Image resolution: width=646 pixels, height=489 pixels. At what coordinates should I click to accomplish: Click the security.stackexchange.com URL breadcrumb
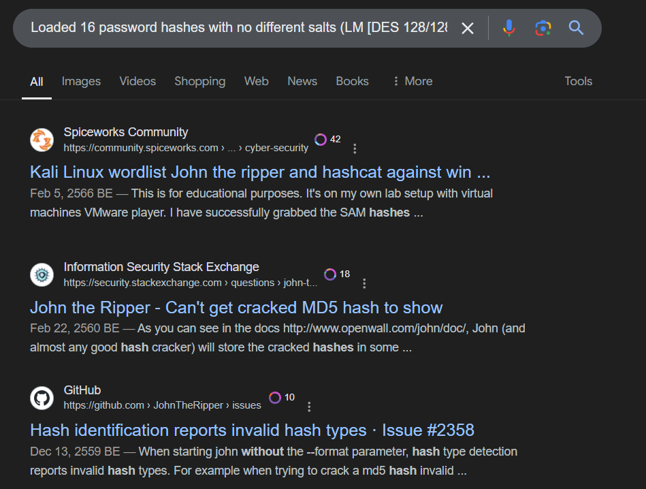click(x=191, y=283)
